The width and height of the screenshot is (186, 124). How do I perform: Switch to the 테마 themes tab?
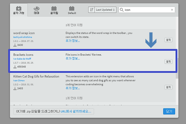click(36, 10)
